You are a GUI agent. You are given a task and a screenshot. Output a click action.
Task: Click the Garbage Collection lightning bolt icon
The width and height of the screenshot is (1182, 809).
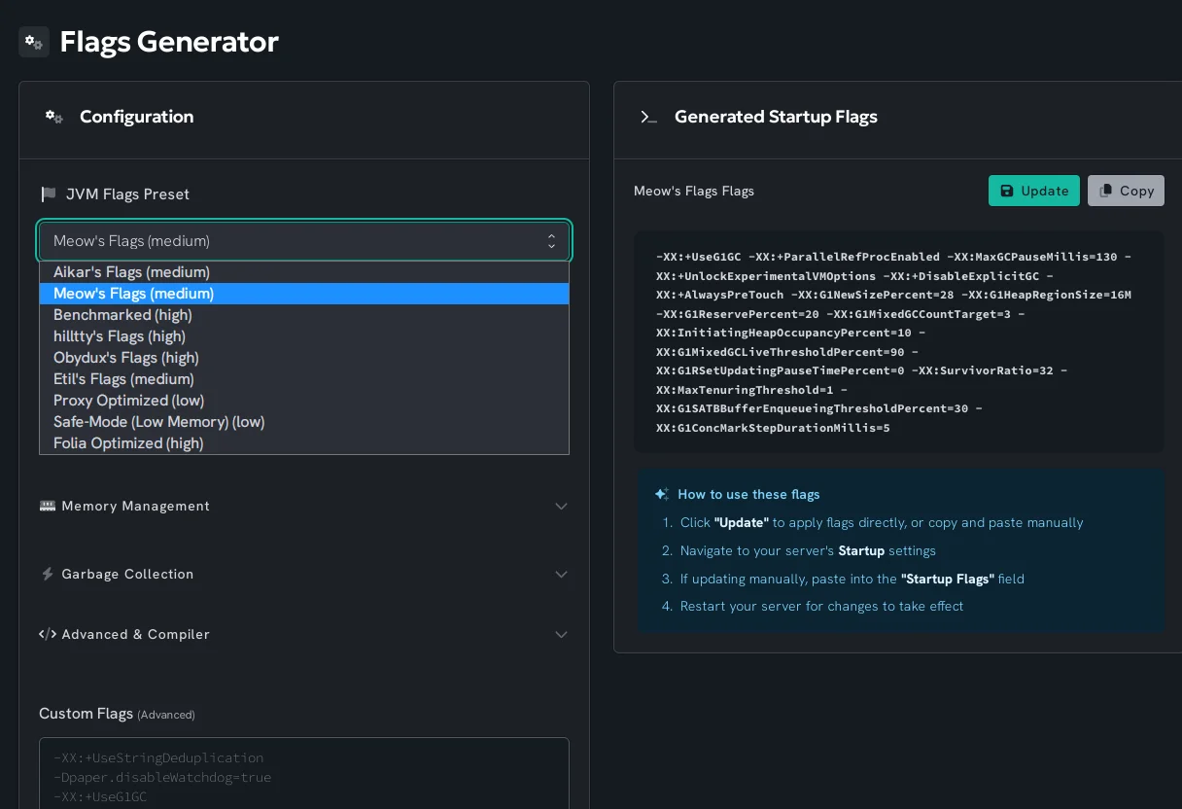pos(47,574)
